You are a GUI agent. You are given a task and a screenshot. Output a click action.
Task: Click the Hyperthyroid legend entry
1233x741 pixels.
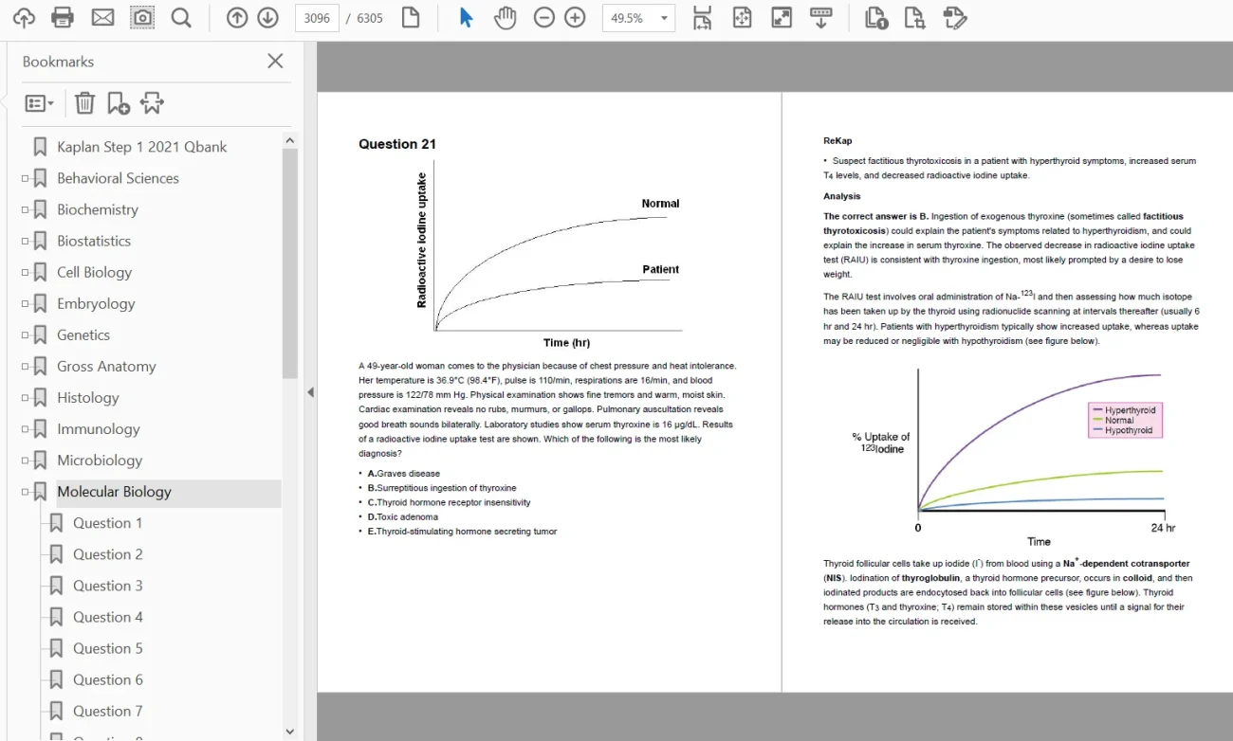(1126, 410)
